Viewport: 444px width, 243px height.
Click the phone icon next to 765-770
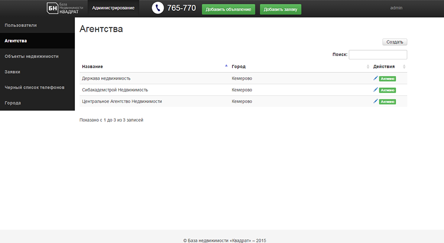[x=158, y=8]
